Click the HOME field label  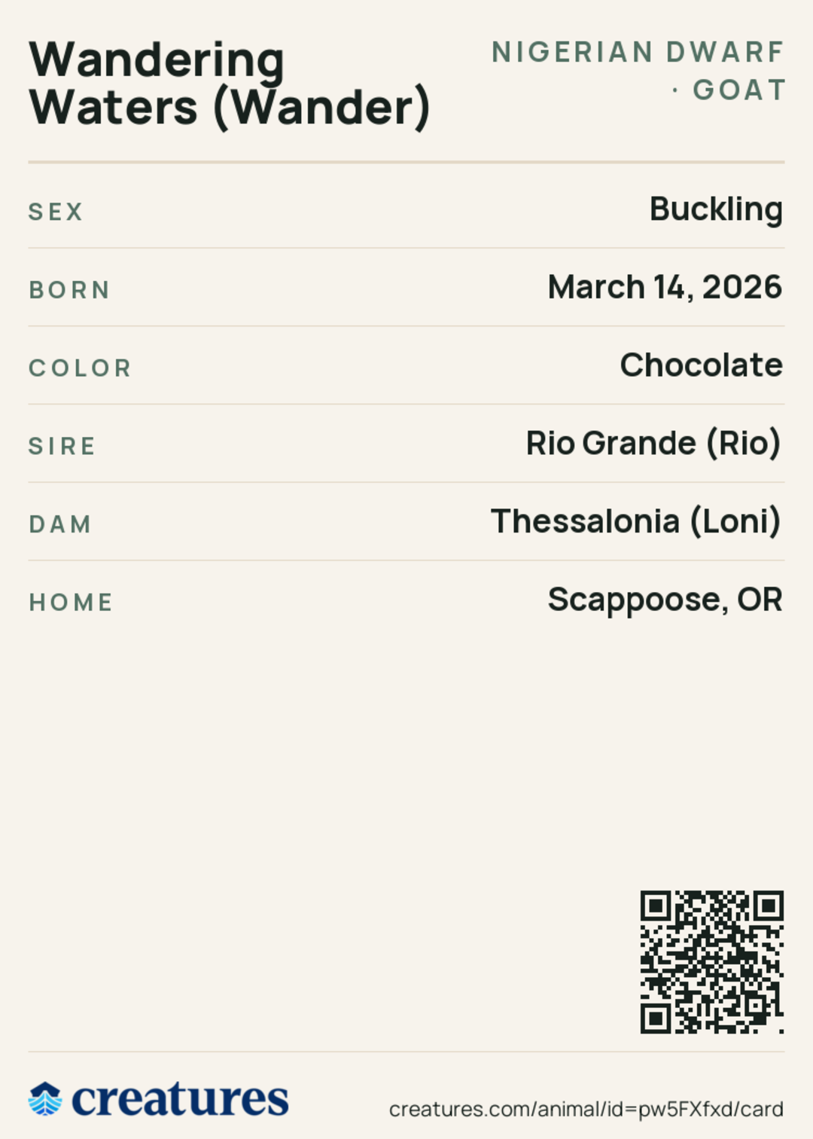tap(71, 603)
